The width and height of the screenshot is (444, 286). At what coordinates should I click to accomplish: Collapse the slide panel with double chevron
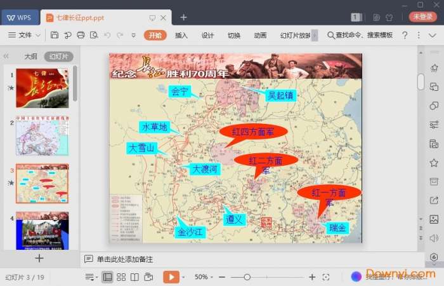pos(6,56)
